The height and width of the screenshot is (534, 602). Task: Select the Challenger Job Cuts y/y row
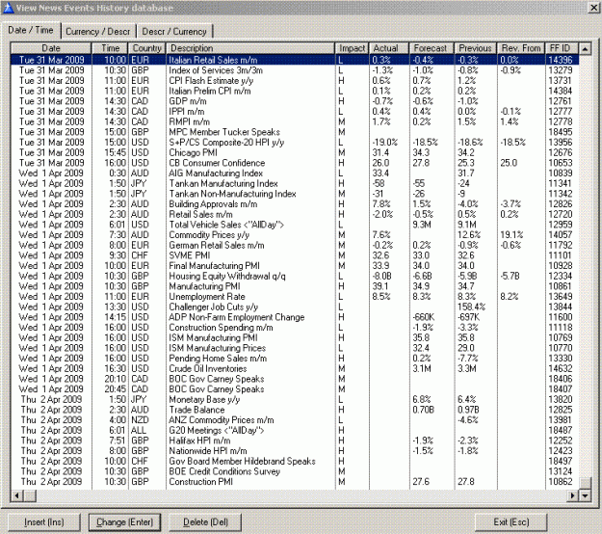pos(295,307)
